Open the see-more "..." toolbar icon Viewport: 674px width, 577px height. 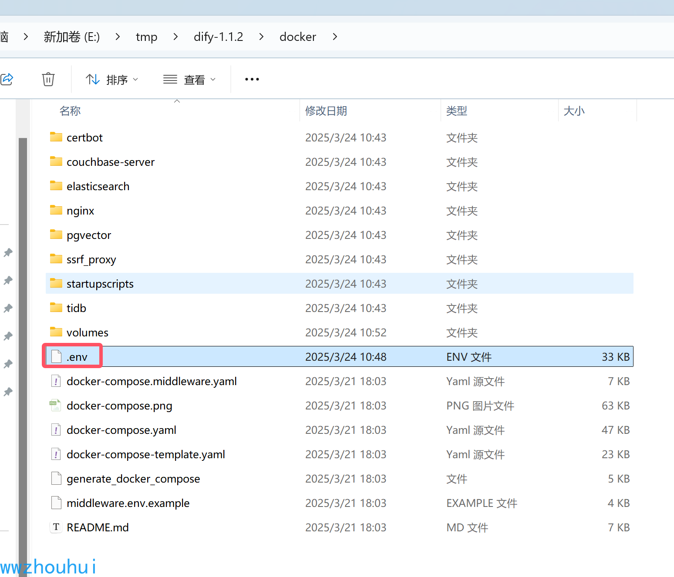click(x=252, y=79)
